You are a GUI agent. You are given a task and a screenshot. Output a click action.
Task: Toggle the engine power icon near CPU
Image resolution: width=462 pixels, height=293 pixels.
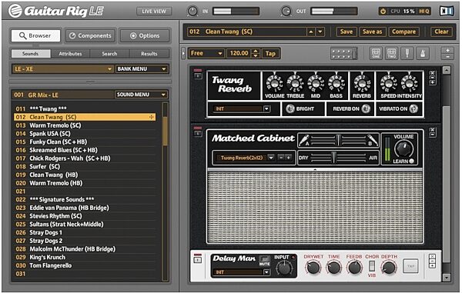pos(383,12)
